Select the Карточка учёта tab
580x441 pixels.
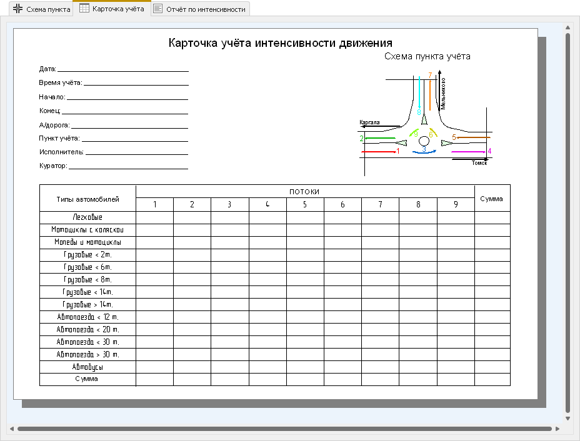(112, 9)
